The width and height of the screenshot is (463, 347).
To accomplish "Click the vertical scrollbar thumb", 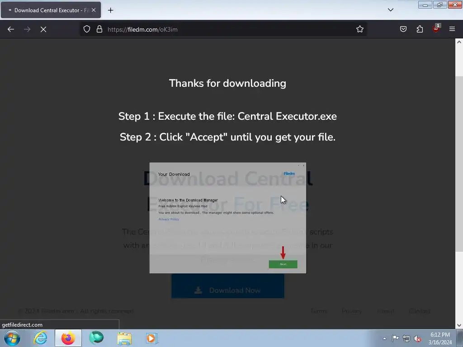I will coord(459,164).
